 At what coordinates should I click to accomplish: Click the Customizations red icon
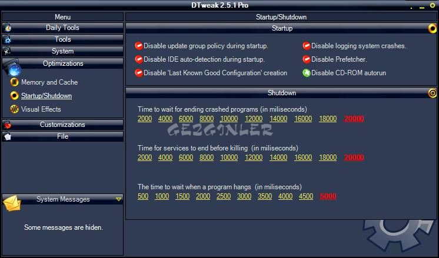8,125
